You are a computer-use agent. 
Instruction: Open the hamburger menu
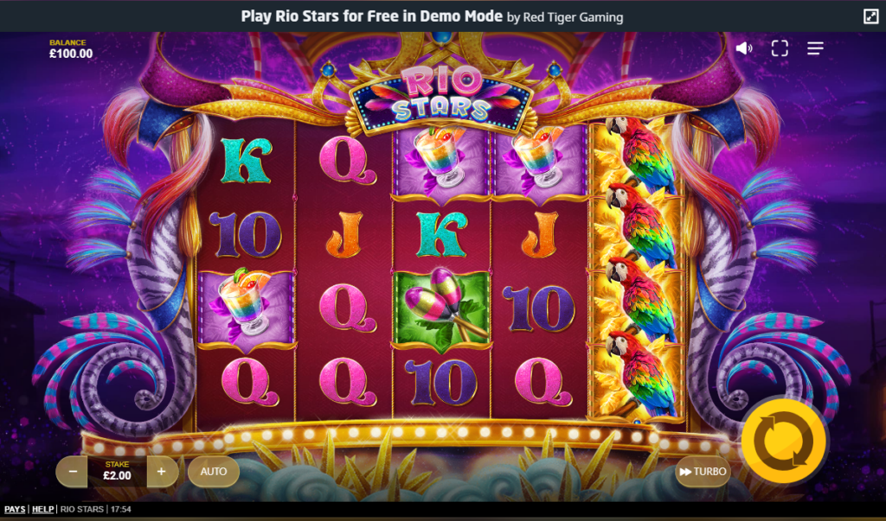click(815, 48)
